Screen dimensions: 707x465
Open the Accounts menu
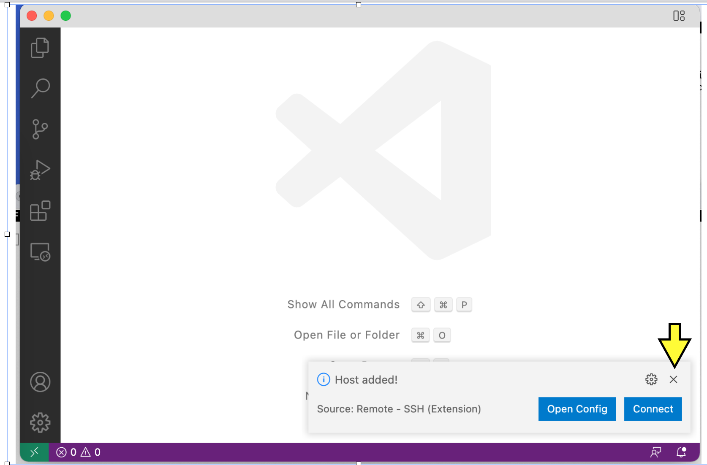40,382
